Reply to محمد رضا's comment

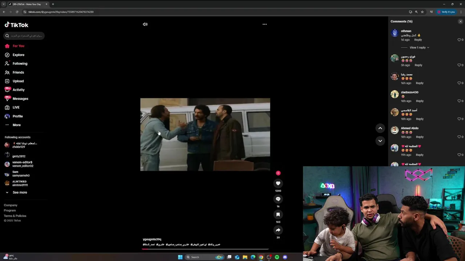click(x=420, y=83)
